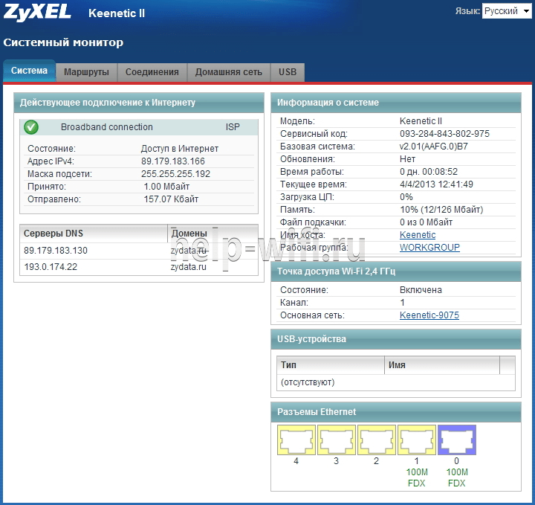Click the Broadband connection row

tap(139, 127)
